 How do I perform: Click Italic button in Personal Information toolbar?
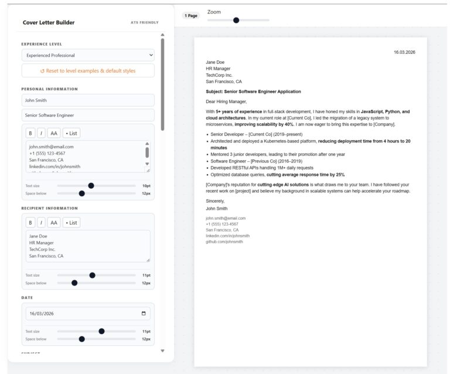click(x=41, y=133)
